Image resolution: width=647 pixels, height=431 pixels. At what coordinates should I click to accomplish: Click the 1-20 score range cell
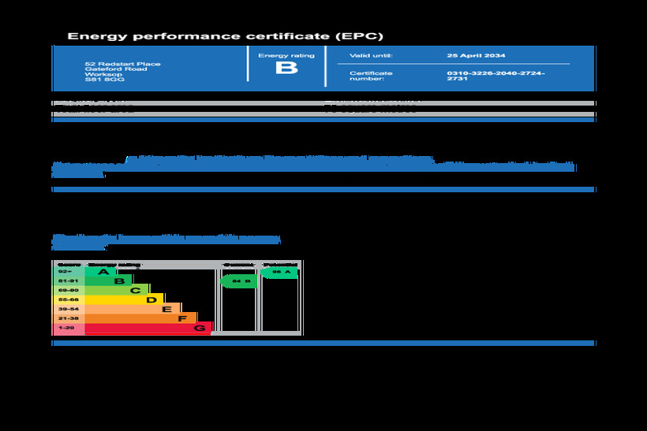pos(68,328)
